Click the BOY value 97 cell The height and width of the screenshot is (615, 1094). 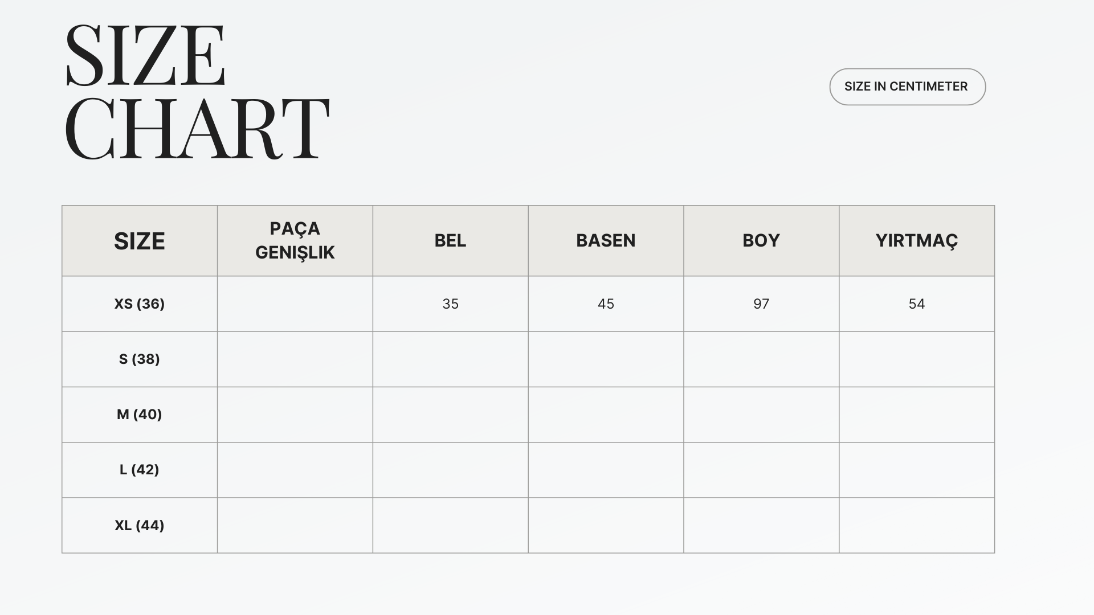pos(761,304)
